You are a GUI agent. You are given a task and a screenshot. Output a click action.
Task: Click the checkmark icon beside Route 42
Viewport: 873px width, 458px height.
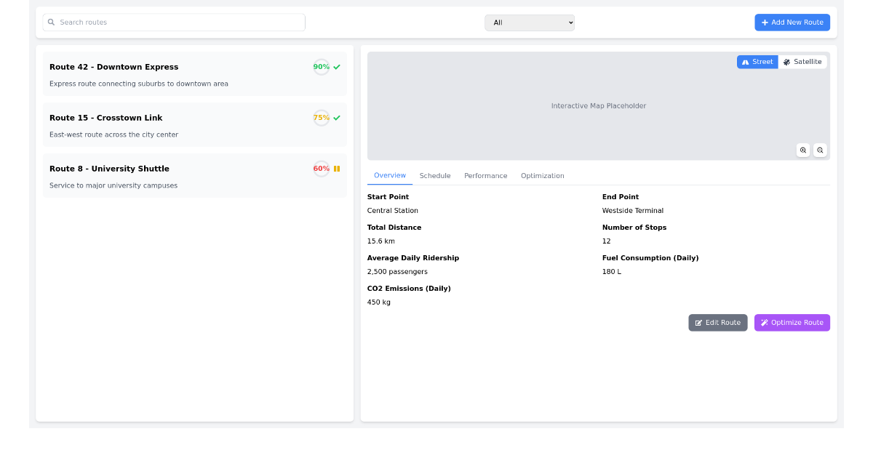tap(335, 66)
